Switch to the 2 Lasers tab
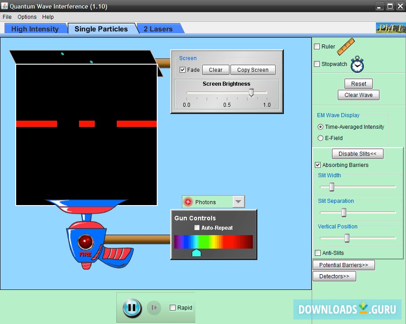This screenshot has height=324, width=406. point(158,29)
